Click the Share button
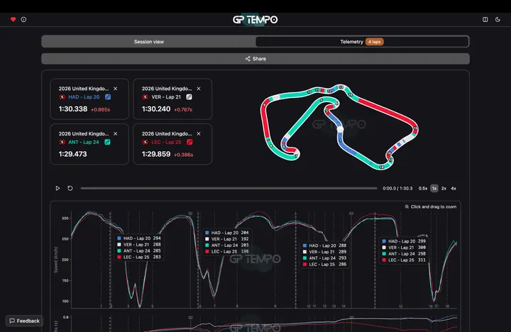Screen dimensions: 511x332 click(x=255, y=59)
